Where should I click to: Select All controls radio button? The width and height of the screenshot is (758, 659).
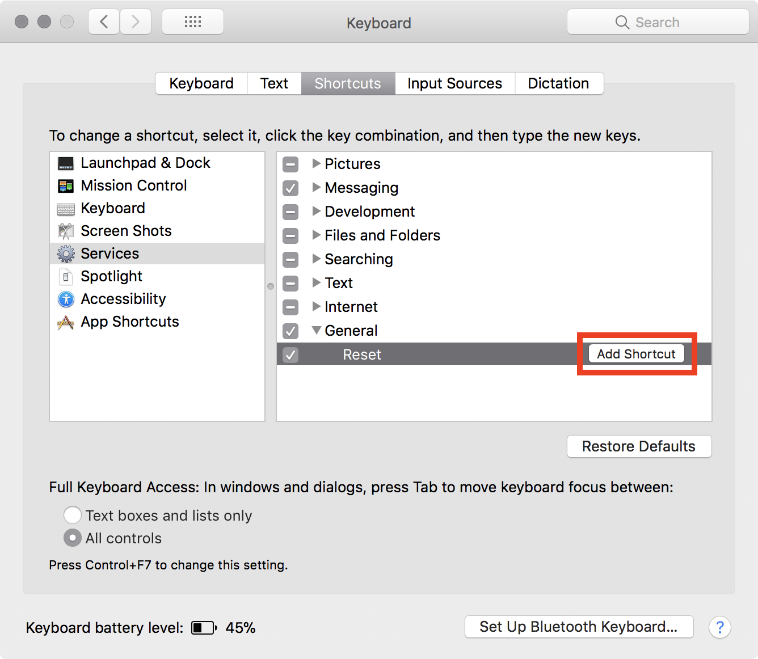coord(73,538)
